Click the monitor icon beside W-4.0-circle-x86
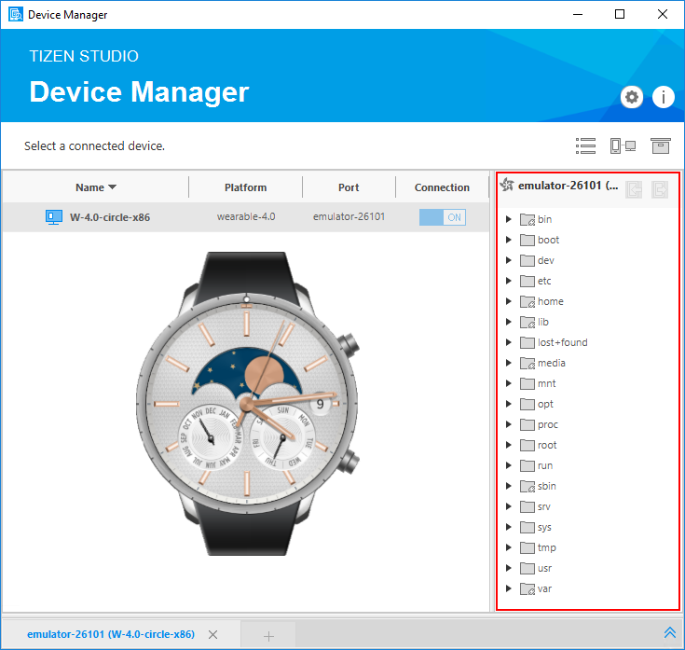The image size is (685, 650). tap(54, 217)
